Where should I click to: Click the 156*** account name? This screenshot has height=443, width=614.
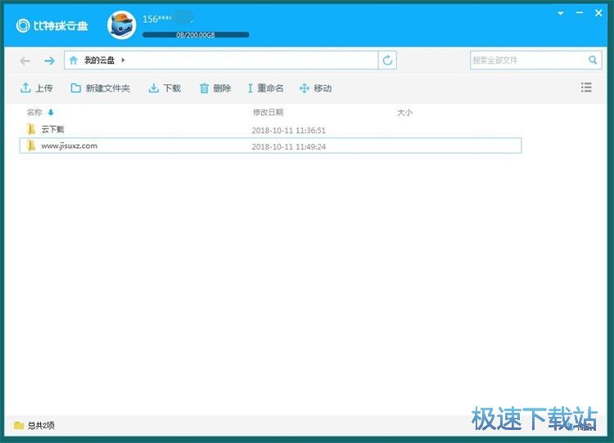click(x=156, y=19)
